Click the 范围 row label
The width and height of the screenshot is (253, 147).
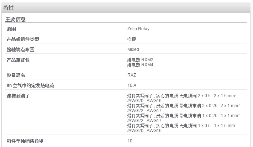[11, 29]
